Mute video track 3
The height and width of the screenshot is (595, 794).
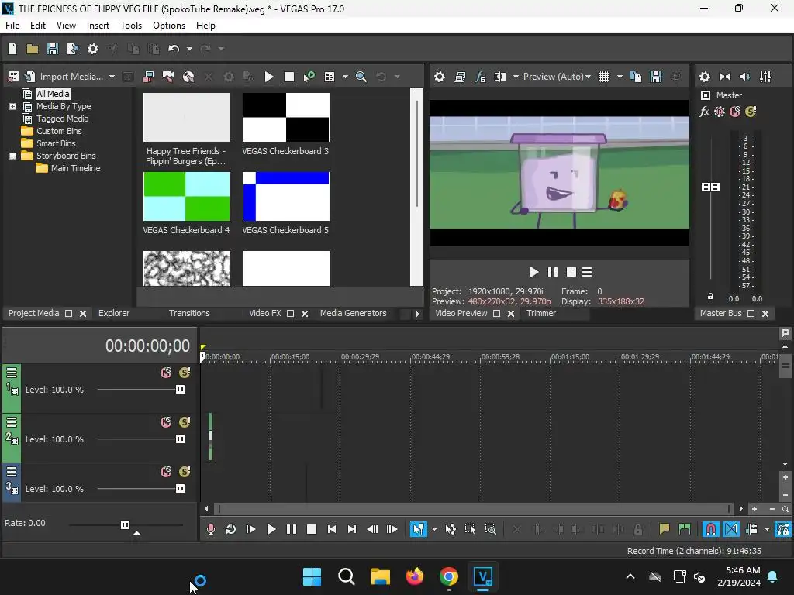[166, 472]
